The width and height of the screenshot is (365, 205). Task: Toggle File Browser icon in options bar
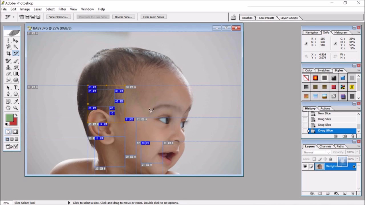233,17
